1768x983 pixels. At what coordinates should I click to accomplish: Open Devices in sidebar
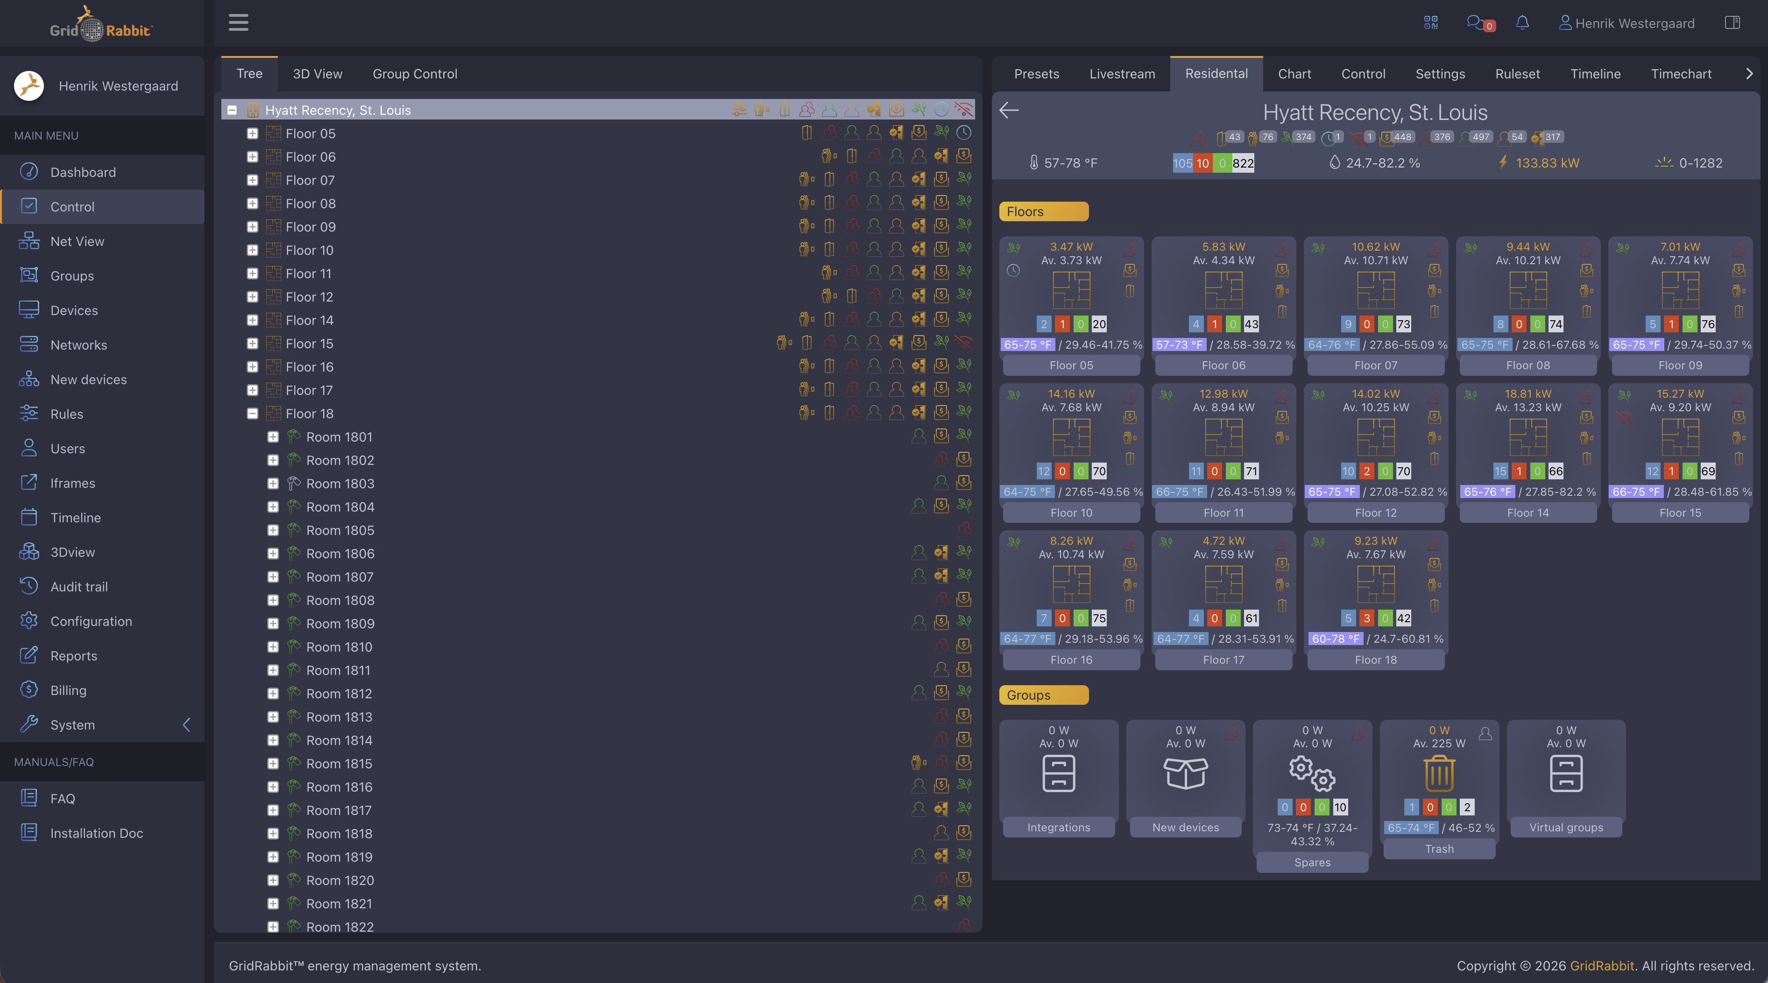pos(102,310)
